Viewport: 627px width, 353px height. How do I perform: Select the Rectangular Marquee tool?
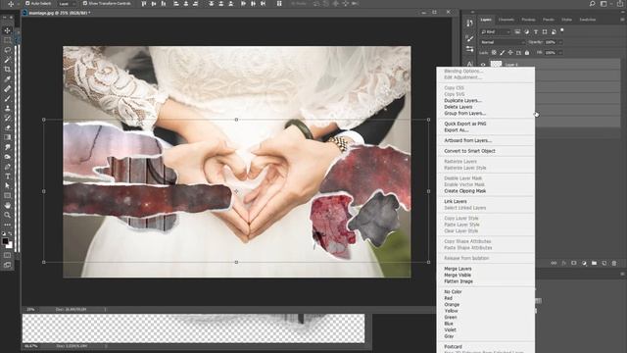point(7,40)
